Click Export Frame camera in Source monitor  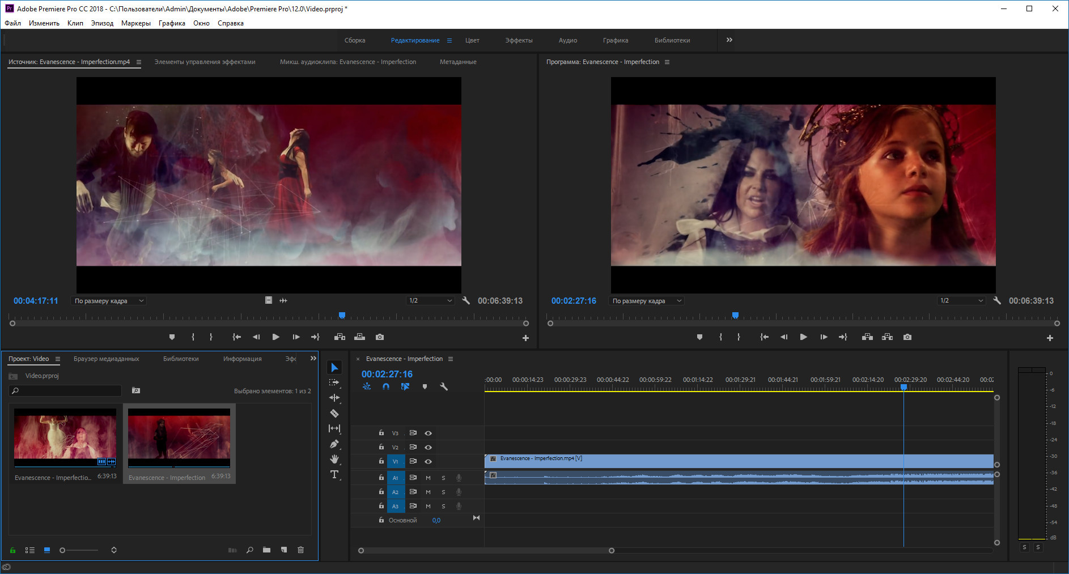click(x=380, y=337)
